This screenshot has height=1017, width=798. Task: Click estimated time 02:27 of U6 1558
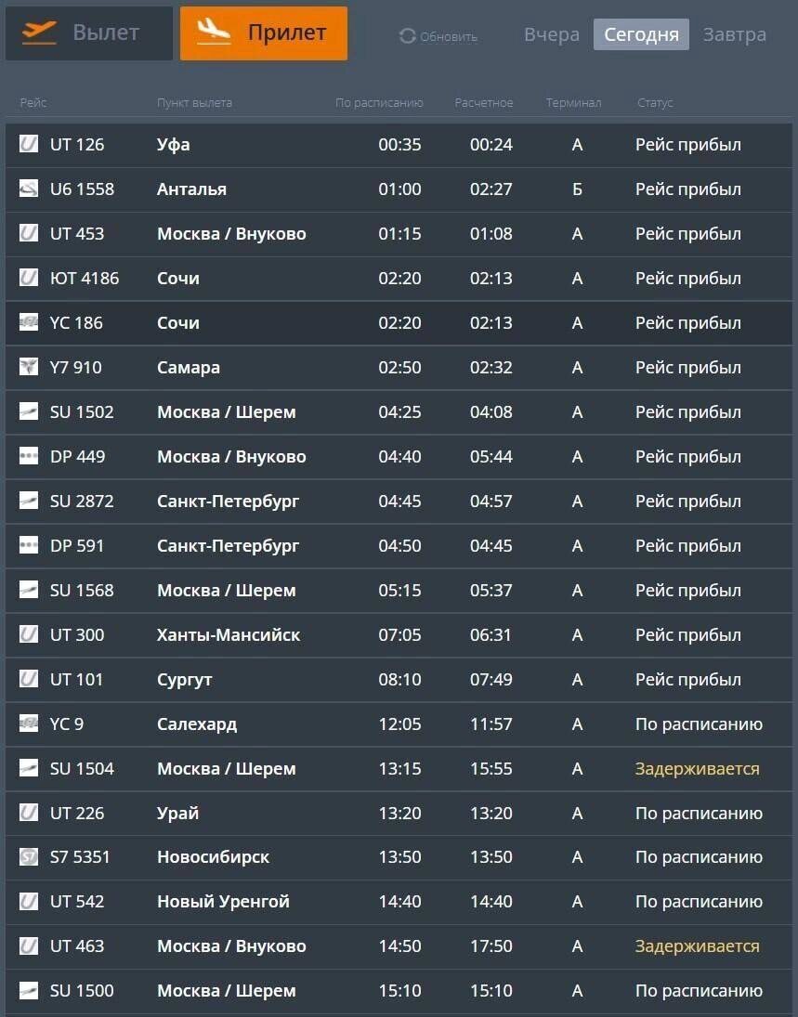coord(491,189)
